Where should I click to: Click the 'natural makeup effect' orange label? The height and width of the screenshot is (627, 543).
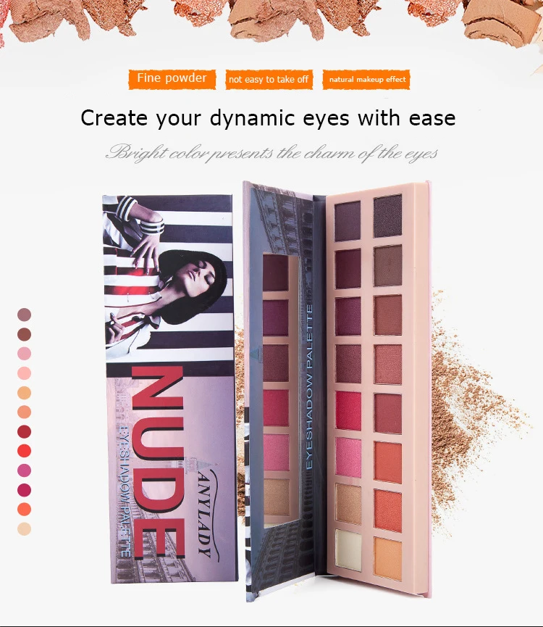click(366, 80)
